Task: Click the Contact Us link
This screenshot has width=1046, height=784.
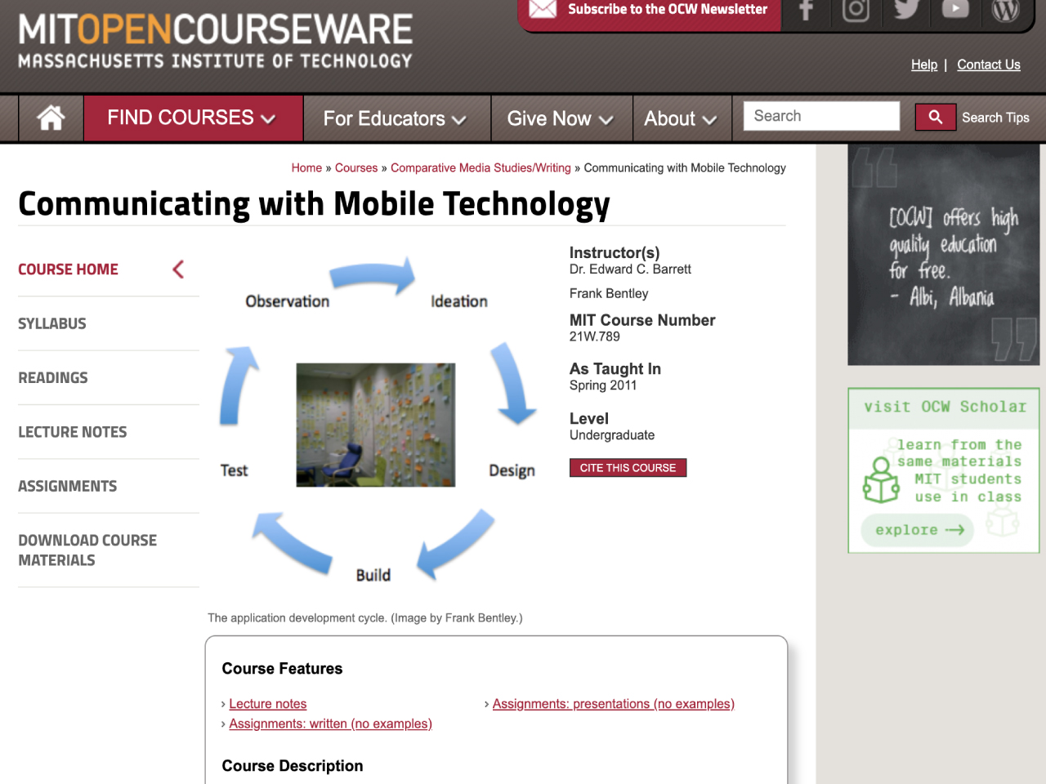Action: 989,65
